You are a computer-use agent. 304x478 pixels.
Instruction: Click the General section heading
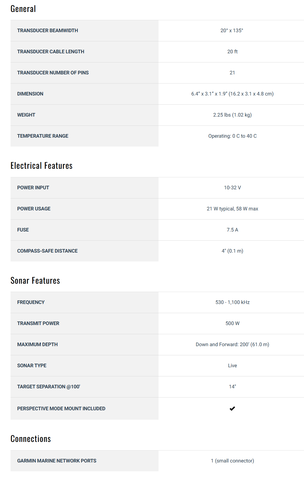[23, 9]
